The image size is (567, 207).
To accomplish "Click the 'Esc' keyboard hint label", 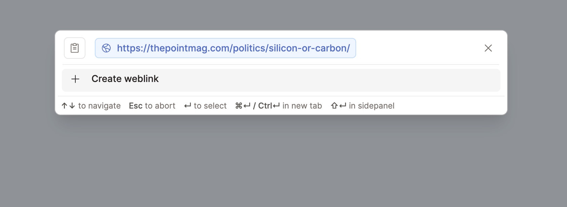I will pyautogui.click(x=136, y=106).
